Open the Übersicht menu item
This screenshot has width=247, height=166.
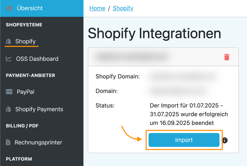tap(29, 8)
